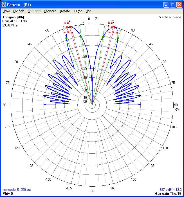This screenshot has width=184, height=197.
Task: Click the polar plot center origin
Action: coord(92,105)
